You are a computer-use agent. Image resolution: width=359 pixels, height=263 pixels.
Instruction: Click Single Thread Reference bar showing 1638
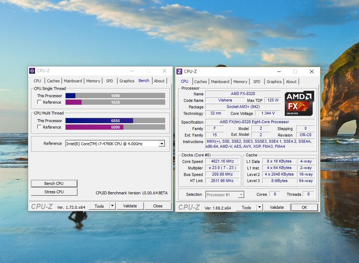(115, 102)
